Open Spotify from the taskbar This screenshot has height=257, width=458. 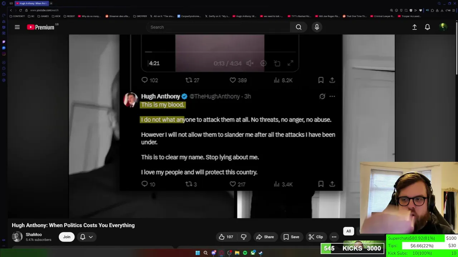pyautogui.click(x=245, y=253)
